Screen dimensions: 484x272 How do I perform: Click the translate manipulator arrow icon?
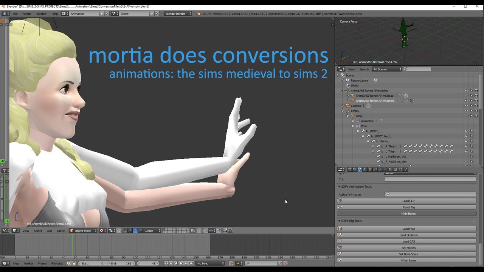(x=130, y=230)
